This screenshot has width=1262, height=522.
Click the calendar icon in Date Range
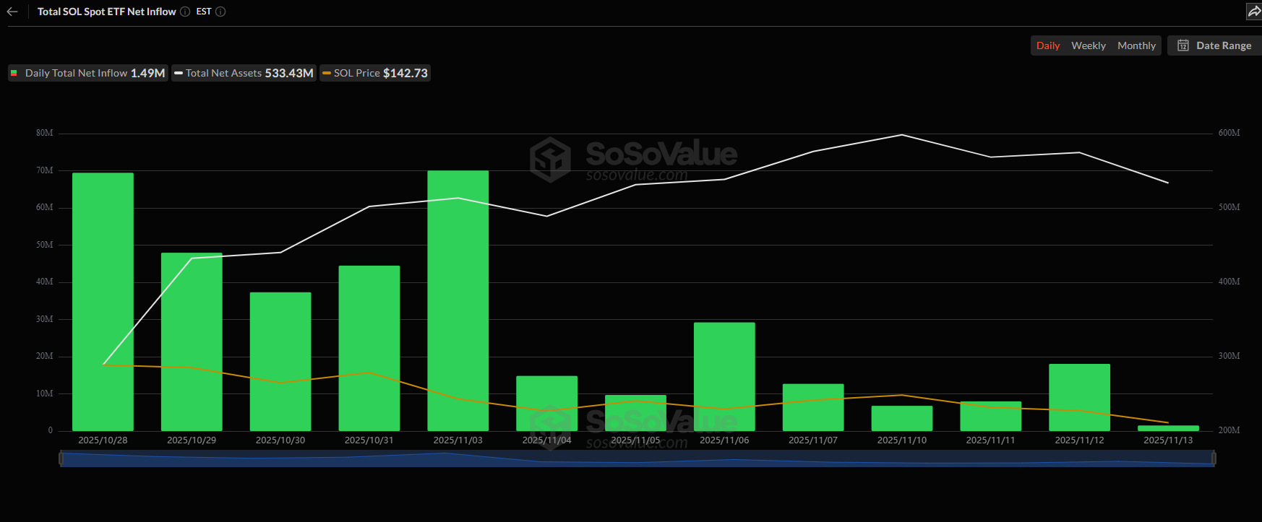1183,45
